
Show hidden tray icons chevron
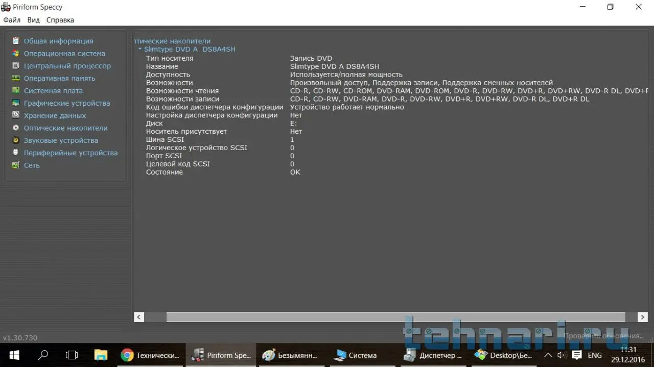pyautogui.click(x=548, y=355)
